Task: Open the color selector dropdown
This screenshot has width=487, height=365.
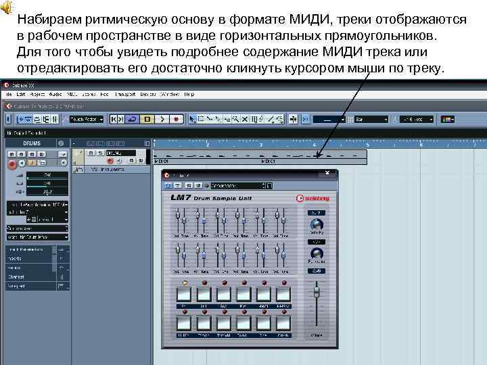Action: pos(448,119)
